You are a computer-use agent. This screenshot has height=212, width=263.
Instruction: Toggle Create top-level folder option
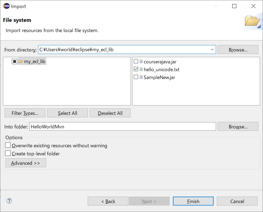[x=8, y=153]
